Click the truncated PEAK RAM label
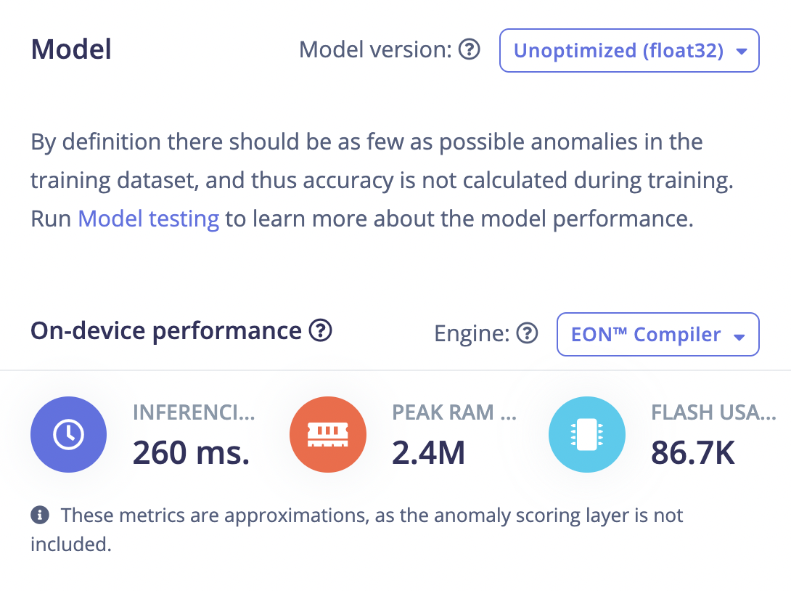The height and width of the screenshot is (591, 791). click(454, 412)
